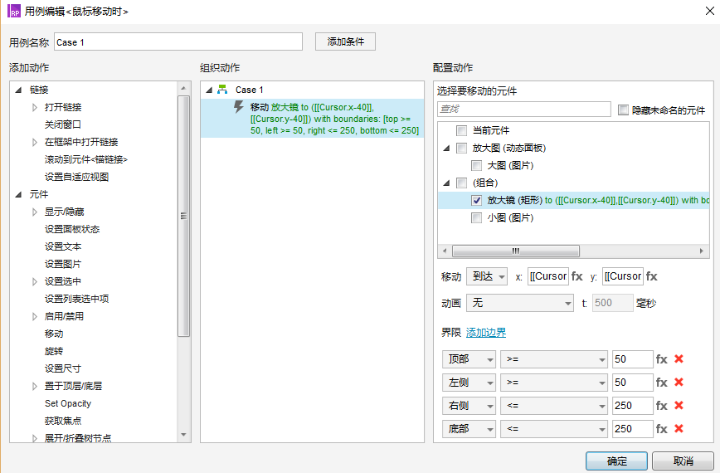720x473 pixels.
Task: Select 移动 action in action list
Action: (x=54, y=334)
